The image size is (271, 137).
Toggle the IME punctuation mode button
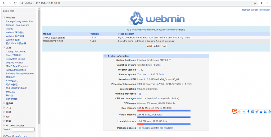244,112
